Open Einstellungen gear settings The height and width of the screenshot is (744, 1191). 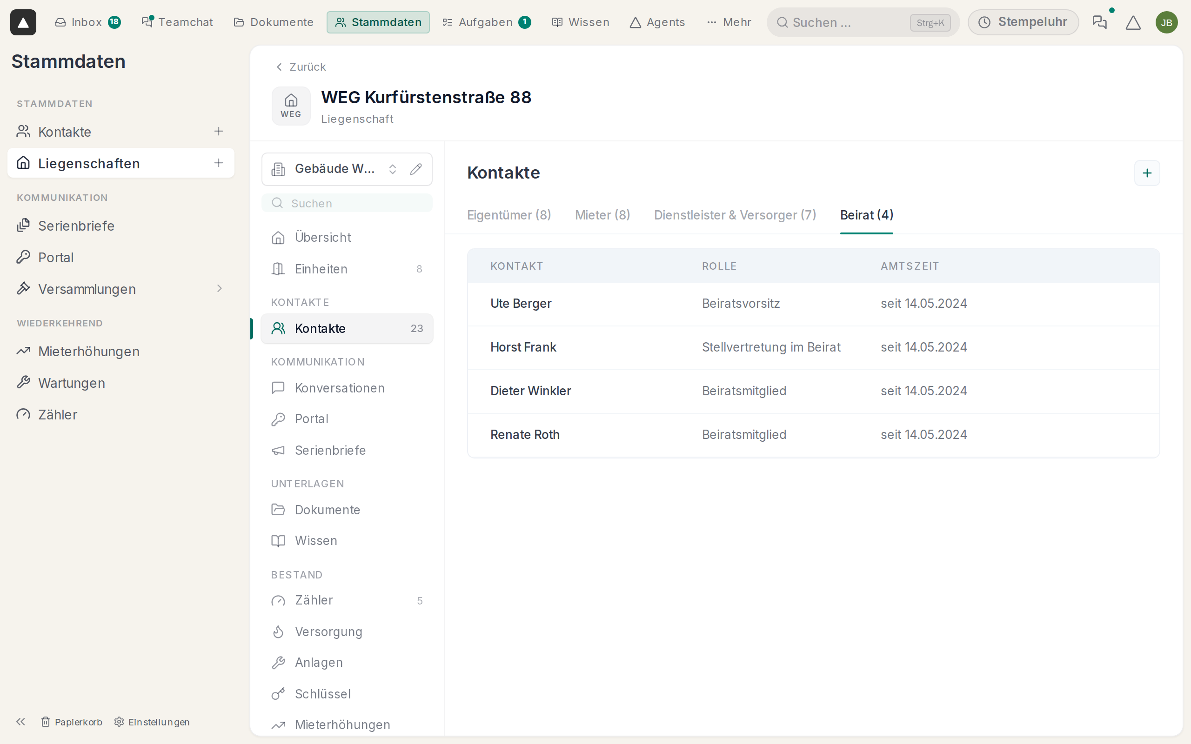coord(152,721)
